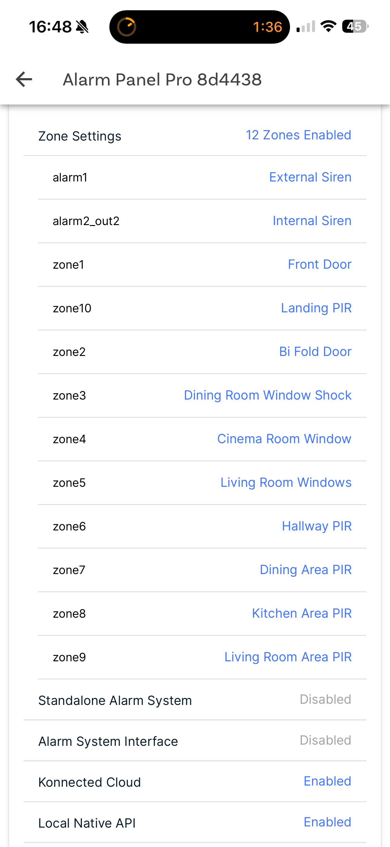Open Standalone Alarm System Disabled setting
This screenshot has height=847, width=390.
point(325,699)
